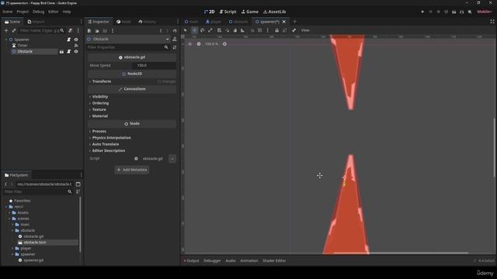Open the Obstacle scene in editor icon

(62, 52)
